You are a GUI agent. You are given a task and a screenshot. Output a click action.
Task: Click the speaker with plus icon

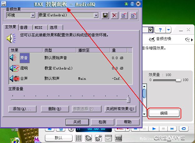pyautogui.click(x=98, y=138)
